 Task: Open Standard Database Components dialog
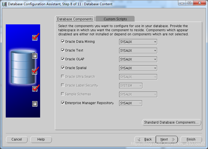pyautogui.click(x=171, y=122)
